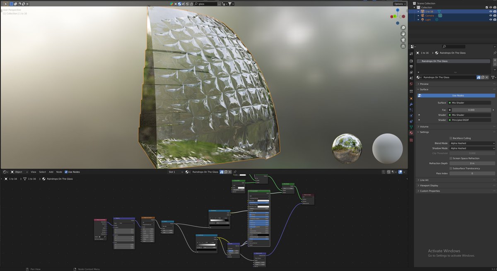Open the Render properties tab

coord(411,61)
